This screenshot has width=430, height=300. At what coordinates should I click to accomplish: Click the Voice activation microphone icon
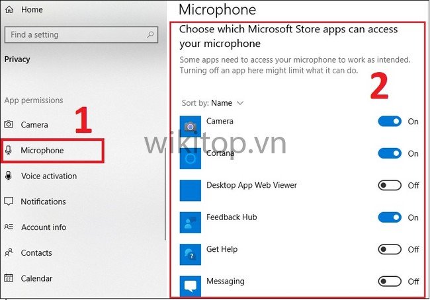coord(9,176)
